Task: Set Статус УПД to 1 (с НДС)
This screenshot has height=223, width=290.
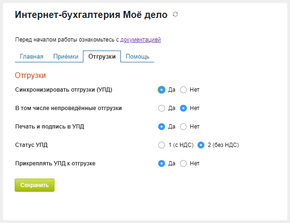Action: 162,145
